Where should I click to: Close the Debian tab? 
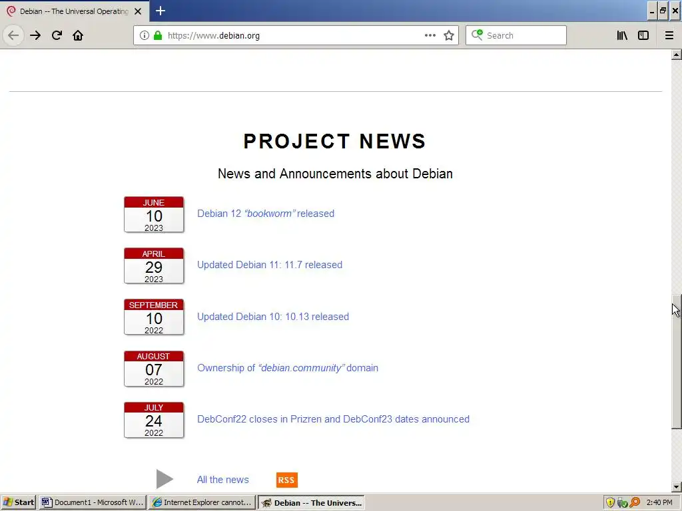(x=138, y=11)
